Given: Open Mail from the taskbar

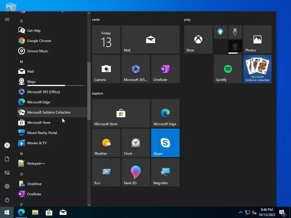Looking at the screenshot, I should pyautogui.click(x=63, y=212).
